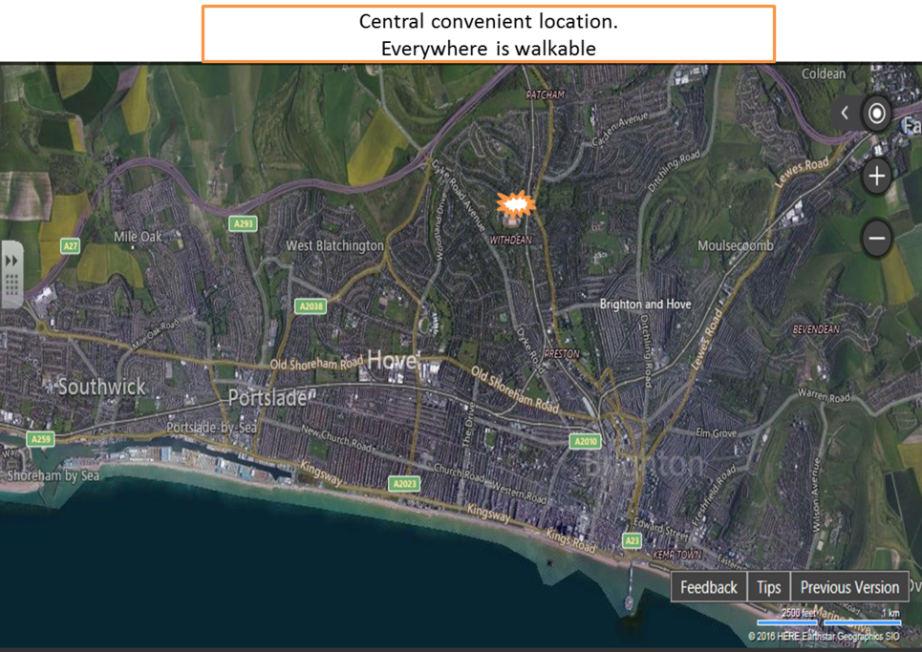Select the Preston label
The height and width of the screenshot is (652, 922).
(562, 353)
